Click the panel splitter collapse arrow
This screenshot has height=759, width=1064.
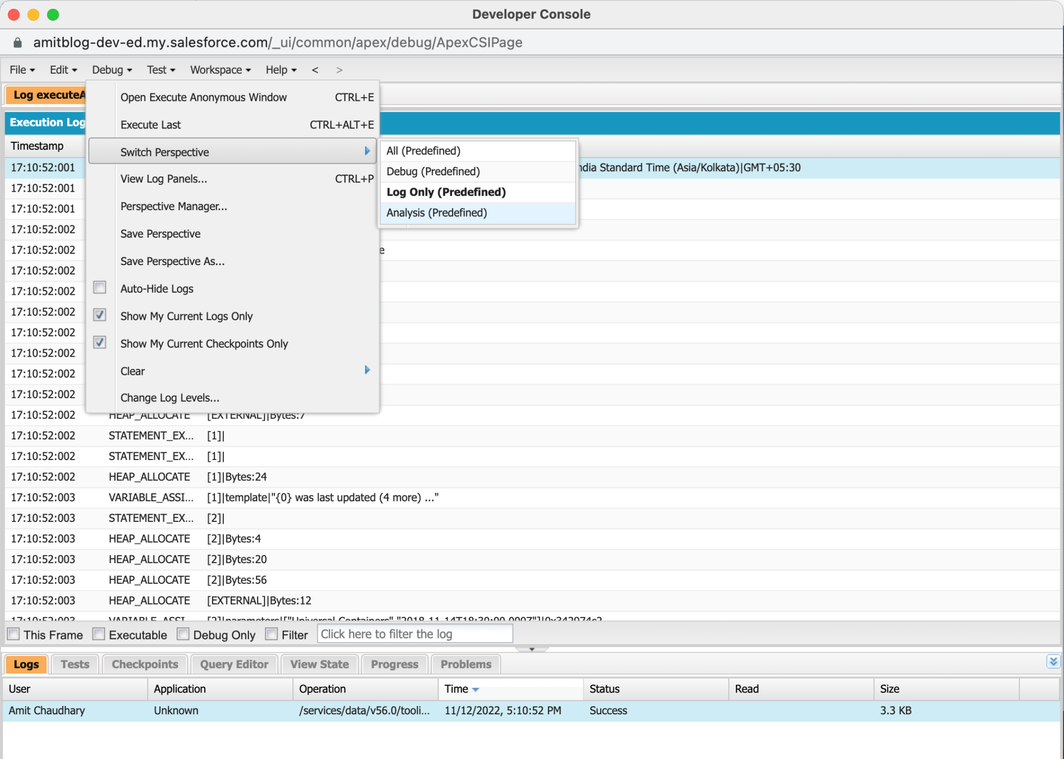[x=531, y=649]
